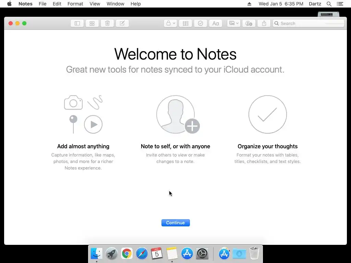Open System Preferences gear in dock
Image resolution: width=351 pixels, height=263 pixels.
(x=202, y=254)
